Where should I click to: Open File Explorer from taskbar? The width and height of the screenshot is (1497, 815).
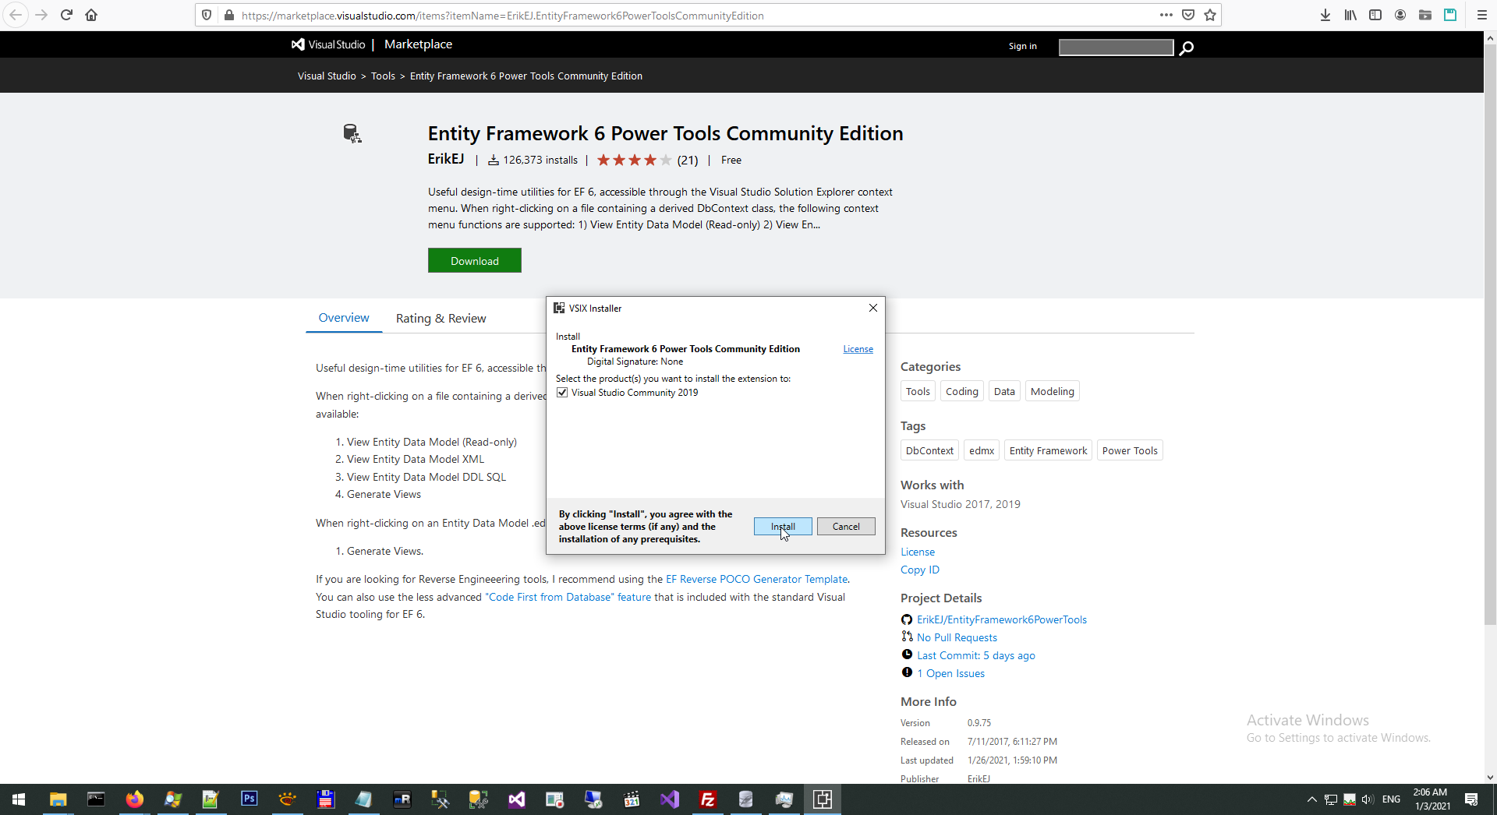58,799
